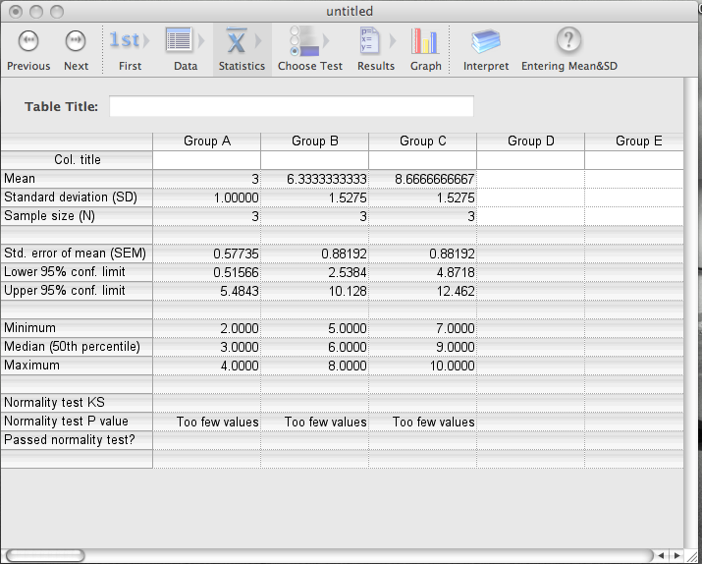Click the horizontal scrollbar thumb
This screenshot has height=564, width=702.
click(45, 556)
